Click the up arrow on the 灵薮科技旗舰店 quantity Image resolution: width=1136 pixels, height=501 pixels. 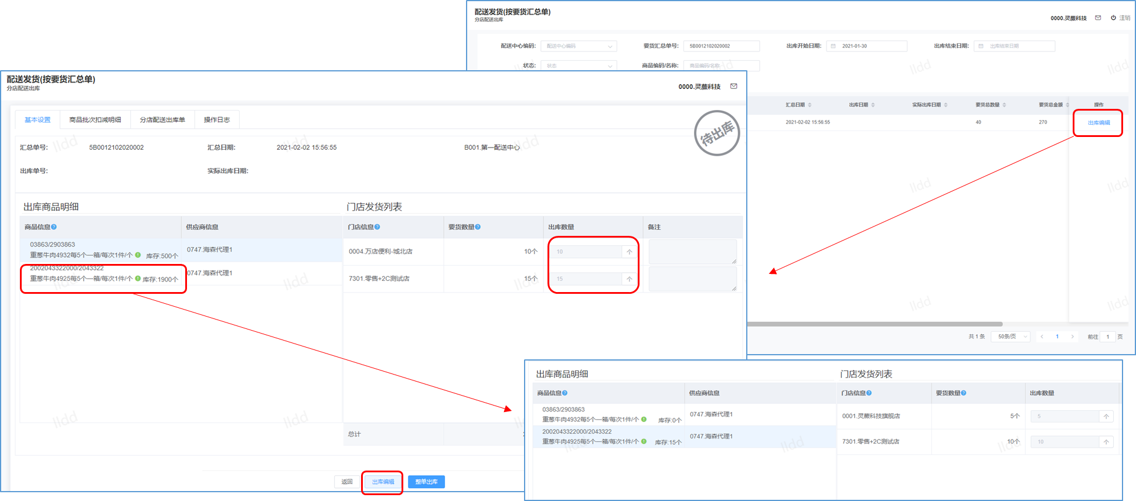click(x=1106, y=416)
